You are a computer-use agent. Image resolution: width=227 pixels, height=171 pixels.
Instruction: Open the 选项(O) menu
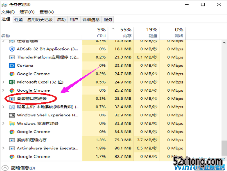pyautogui.click(x=27, y=12)
